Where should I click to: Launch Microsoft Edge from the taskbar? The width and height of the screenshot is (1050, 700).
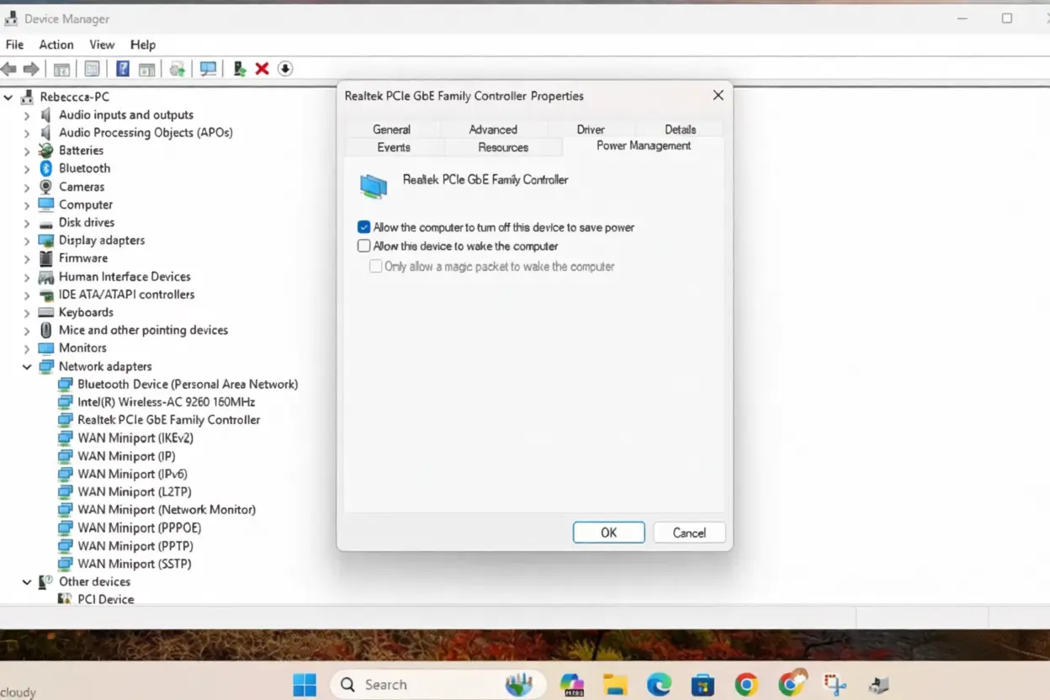pos(659,685)
